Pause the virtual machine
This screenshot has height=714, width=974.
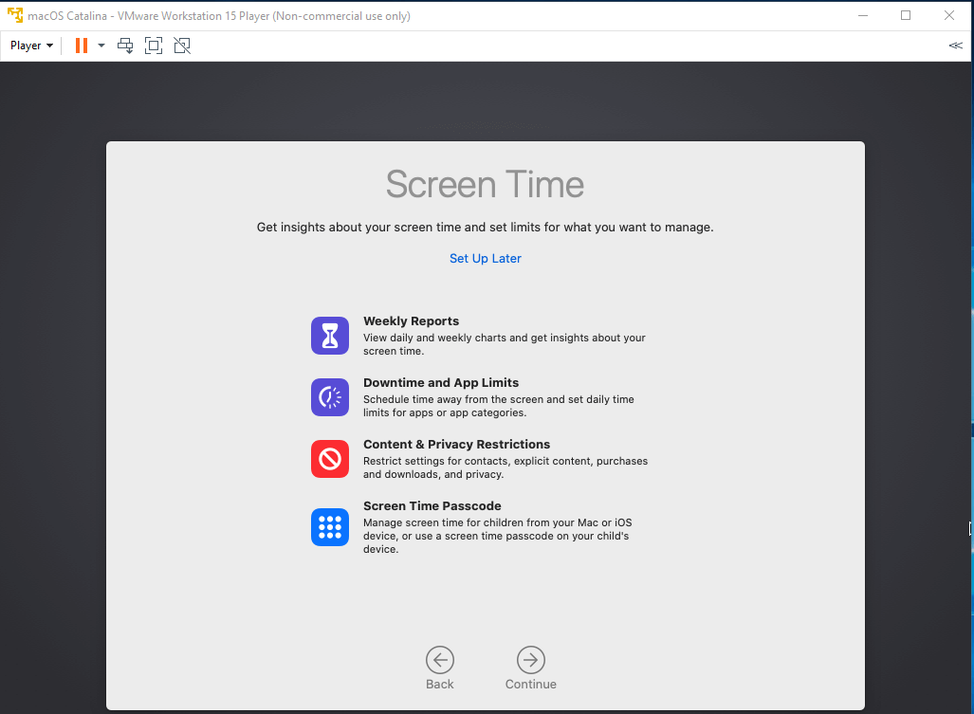(x=82, y=46)
